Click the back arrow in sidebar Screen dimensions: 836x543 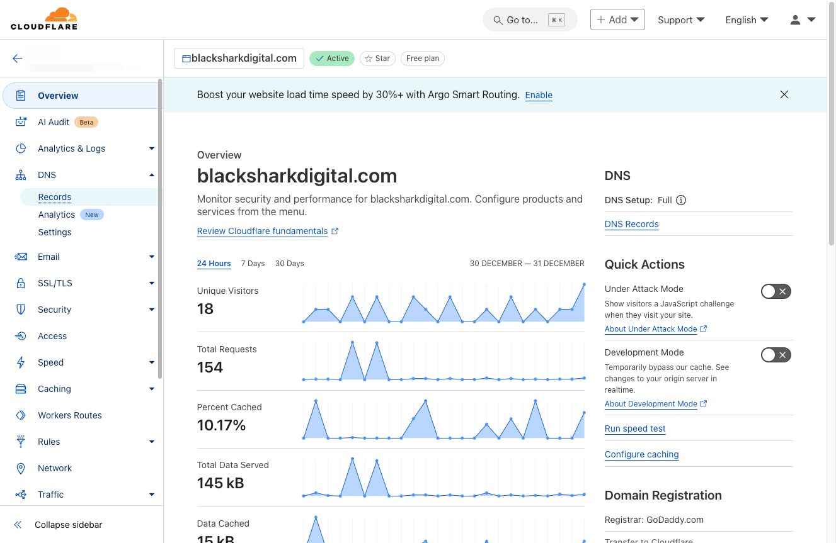(18, 59)
